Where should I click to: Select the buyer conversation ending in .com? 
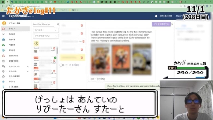click(x=73, y=42)
